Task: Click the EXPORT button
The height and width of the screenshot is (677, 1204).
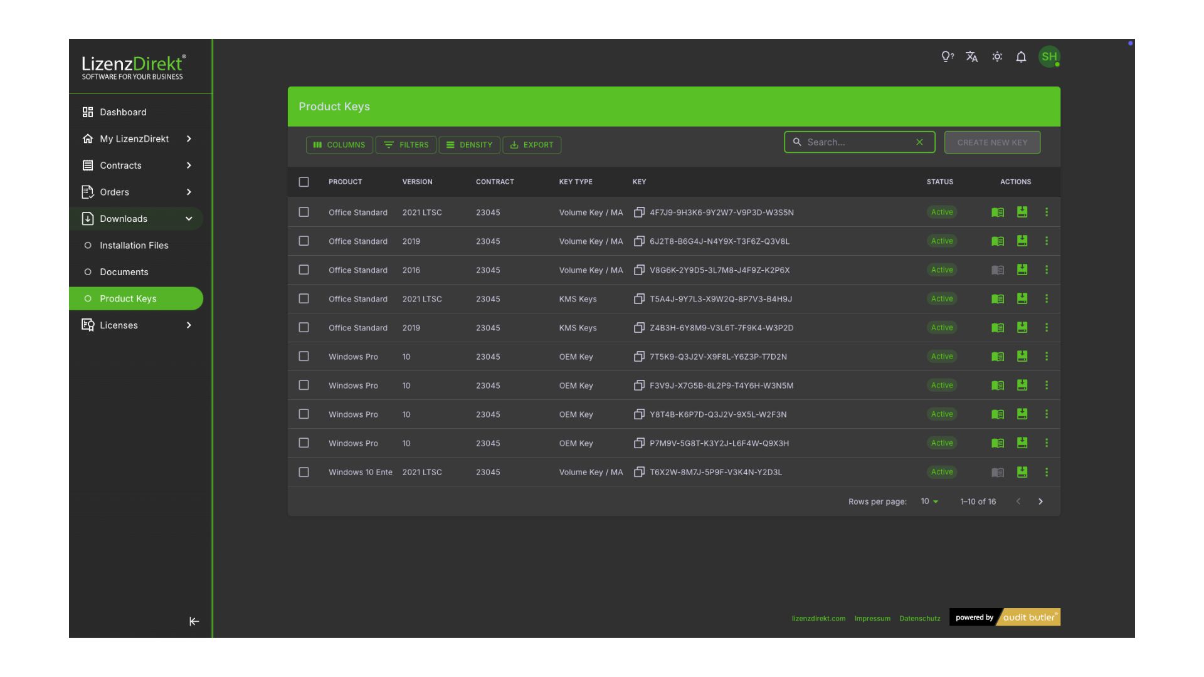Action: pos(532,145)
